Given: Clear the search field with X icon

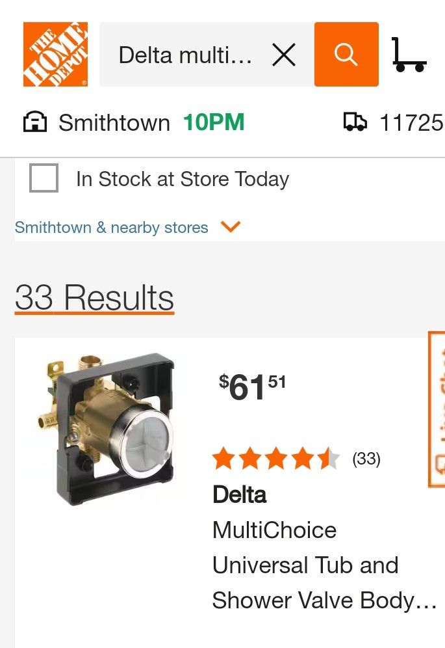Looking at the screenshot, I should [x=284, y=55].
